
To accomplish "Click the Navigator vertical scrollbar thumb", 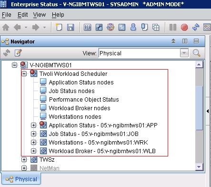I will [199, 108].
